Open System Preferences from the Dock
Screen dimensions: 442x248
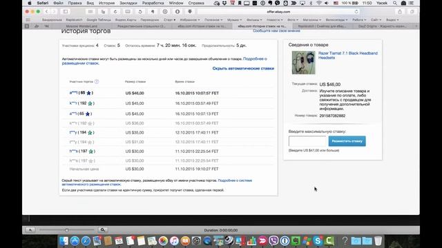click(196, 241)
